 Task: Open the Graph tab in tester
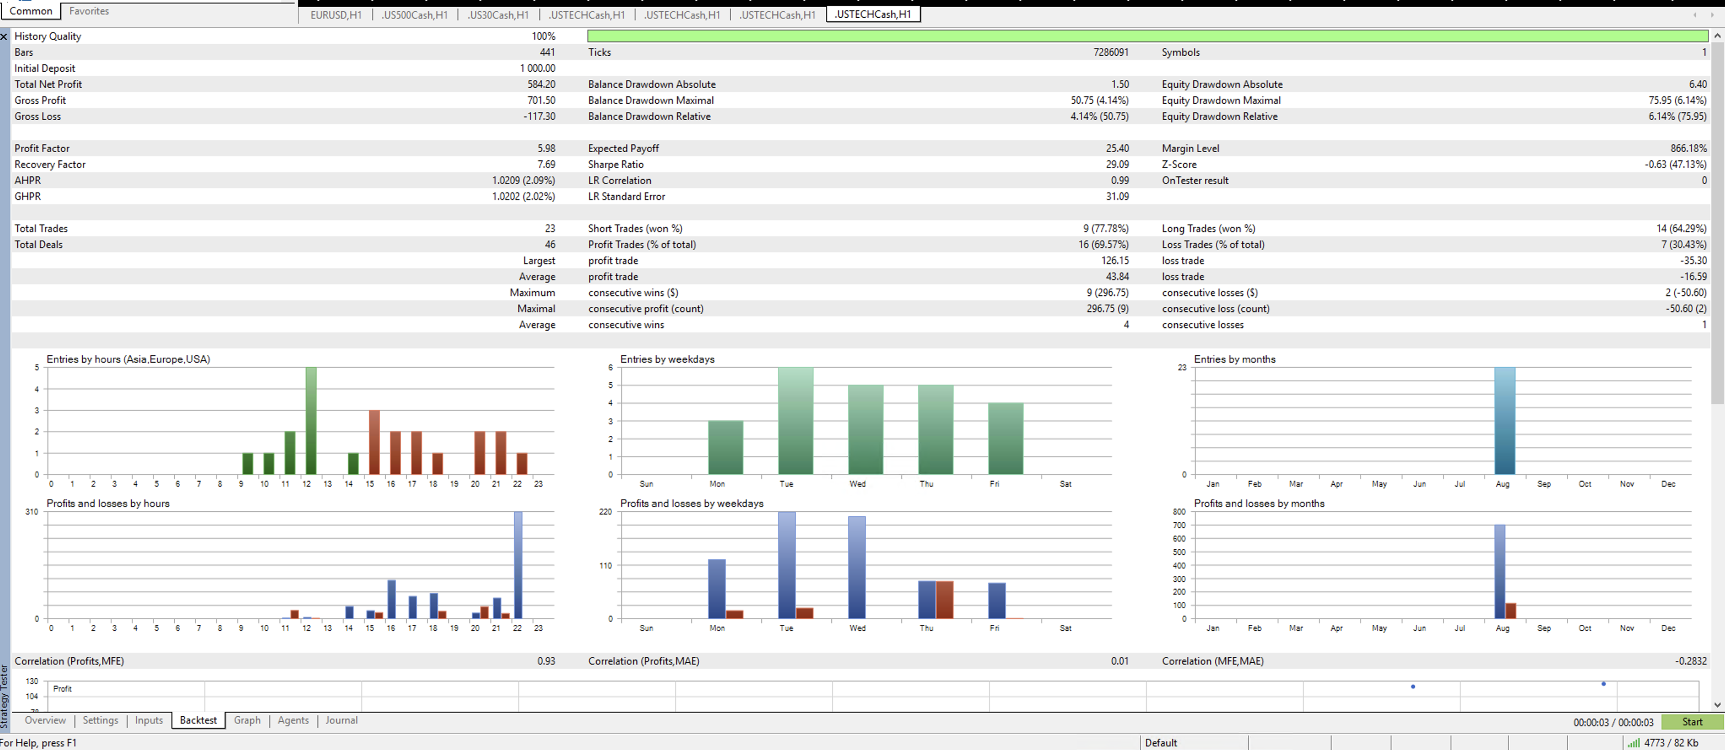(x=247, y=720)
